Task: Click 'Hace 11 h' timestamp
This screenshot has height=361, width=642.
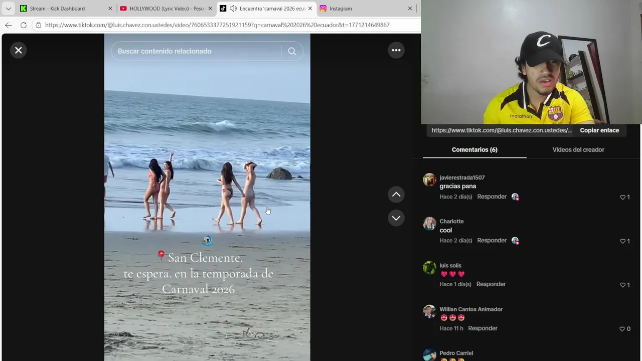Action: 451,328
